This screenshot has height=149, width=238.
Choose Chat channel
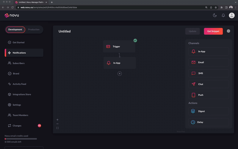click(209, 84)
